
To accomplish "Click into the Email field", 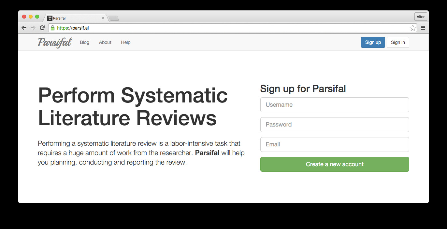I will pos(335,144).
